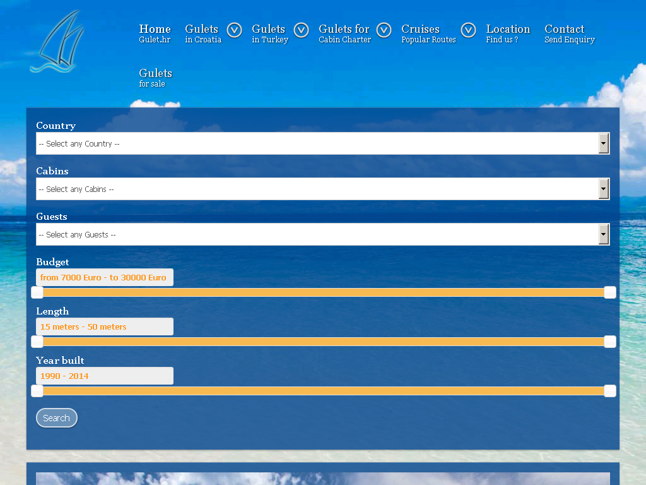Expand the Cruises Popular Routes arrow

click(x=469, y=30)
